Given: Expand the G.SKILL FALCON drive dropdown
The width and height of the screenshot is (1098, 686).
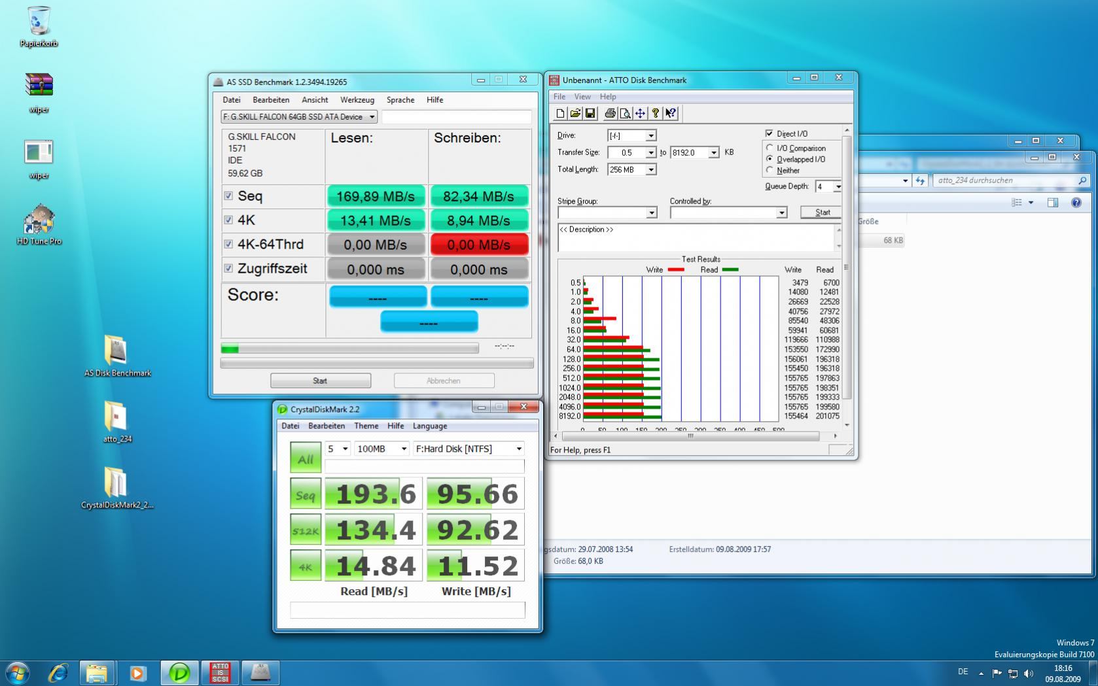Looking at the screenshot, I should tap(299, 116).
